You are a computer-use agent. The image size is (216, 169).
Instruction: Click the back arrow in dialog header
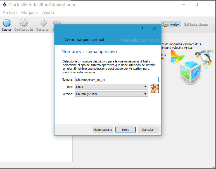58,39
